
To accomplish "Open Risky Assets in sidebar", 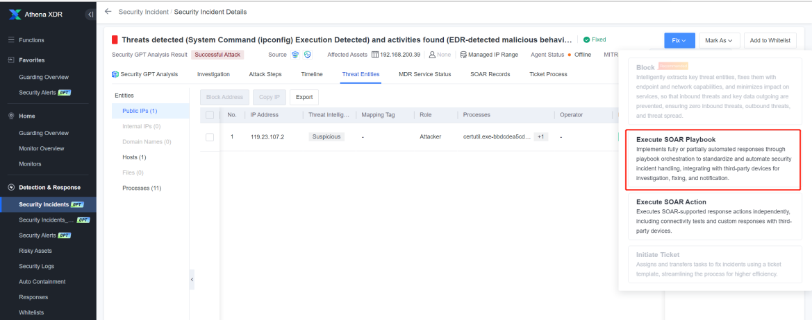I will click(35, 251).
